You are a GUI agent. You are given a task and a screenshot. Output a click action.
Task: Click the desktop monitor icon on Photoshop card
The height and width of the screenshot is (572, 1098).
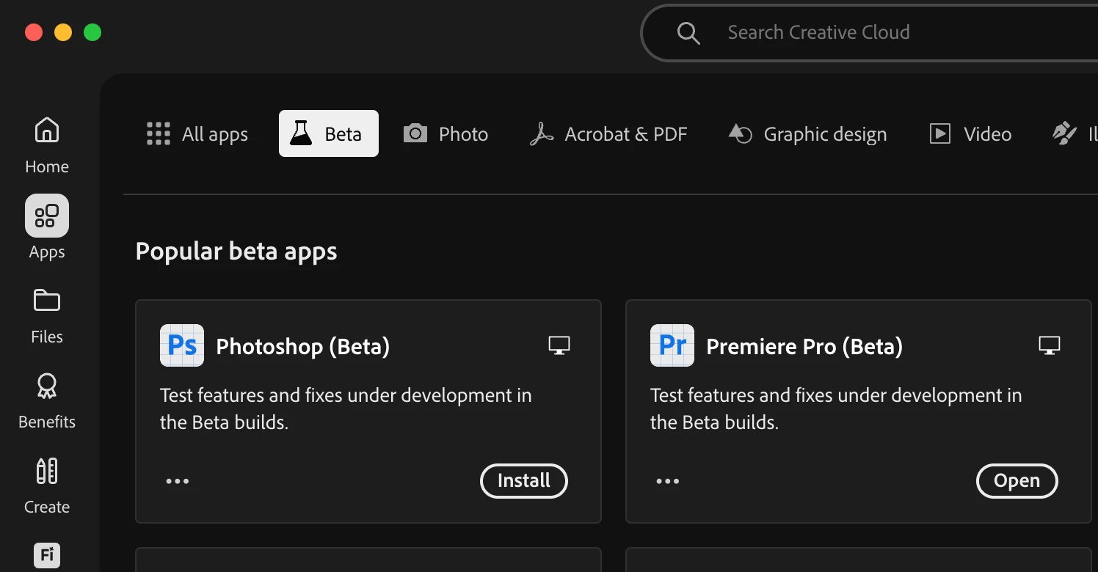(x=559, y=345)
